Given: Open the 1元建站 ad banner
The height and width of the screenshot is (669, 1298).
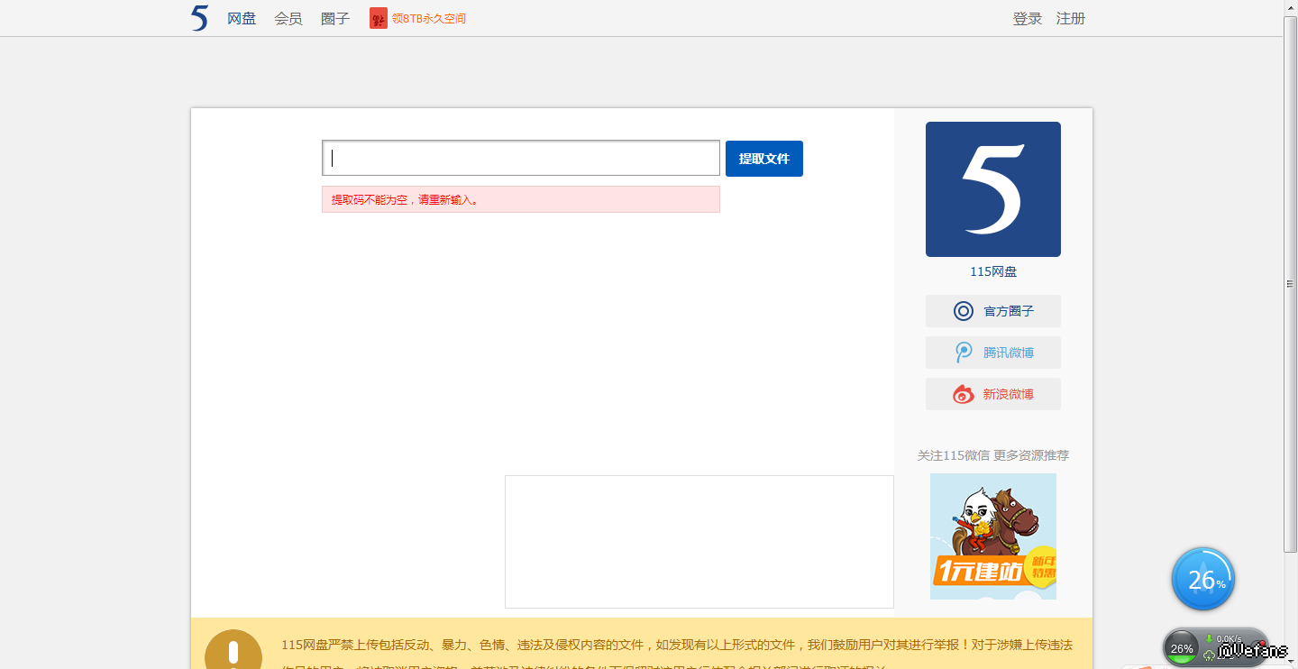Looking at the screenshot, I should (993, 536).
